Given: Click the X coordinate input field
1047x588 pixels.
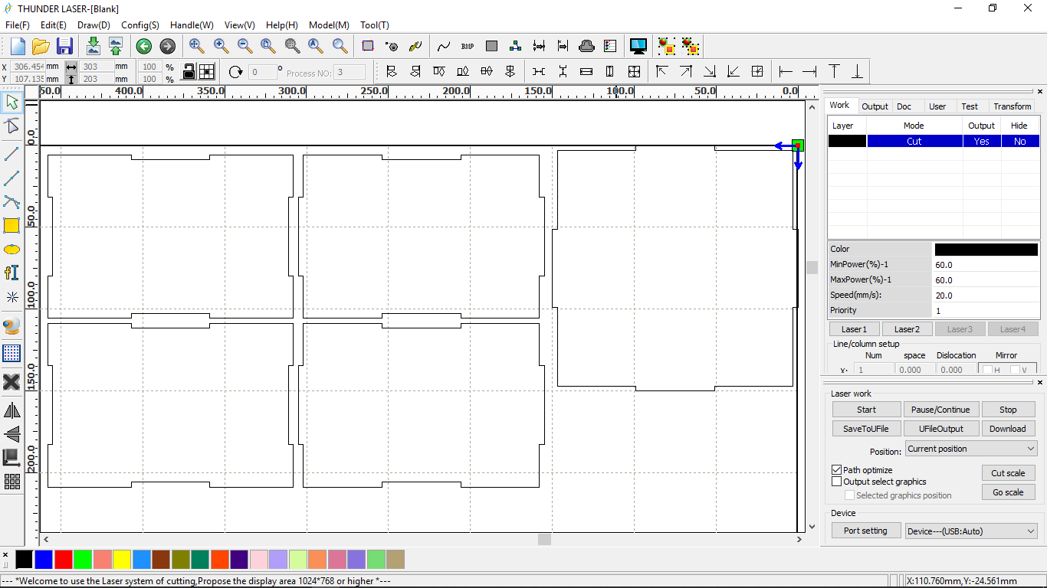Looking at the screenshot, I should tap(29, 67).
